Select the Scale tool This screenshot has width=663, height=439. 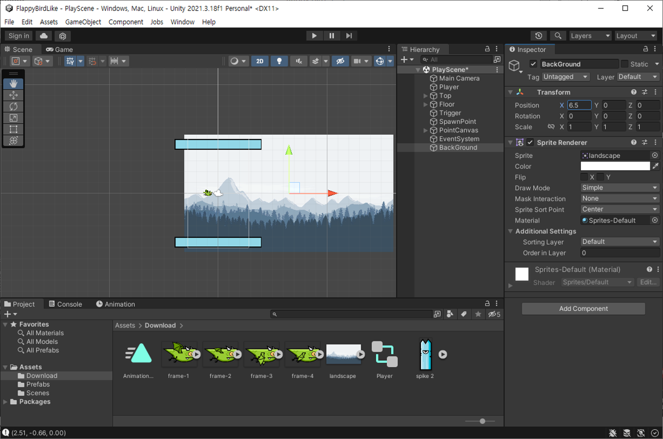13,118
